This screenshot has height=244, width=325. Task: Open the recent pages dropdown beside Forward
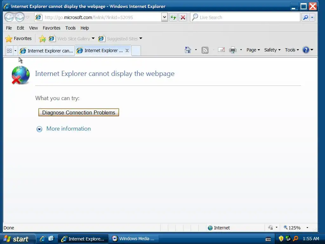point(27,17)
